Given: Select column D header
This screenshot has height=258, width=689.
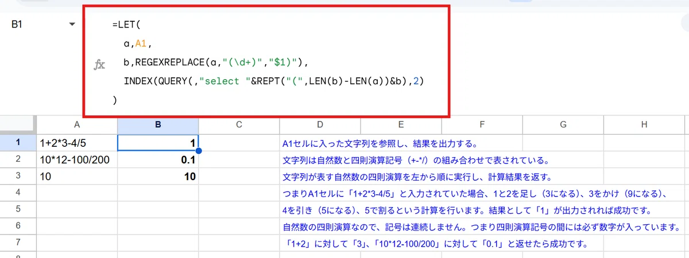Looking at the screenshot, I should pos(320,124).
